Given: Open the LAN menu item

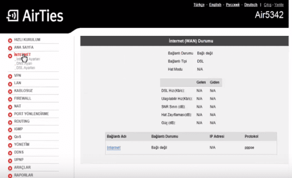Looking at the screenshot, I should pyautogui.click(x=18, y=83).
